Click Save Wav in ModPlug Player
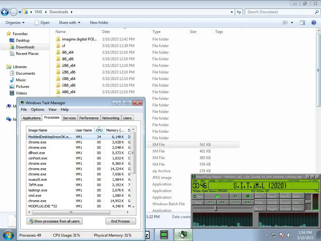The image size is (321, 241). coord(285,209)
